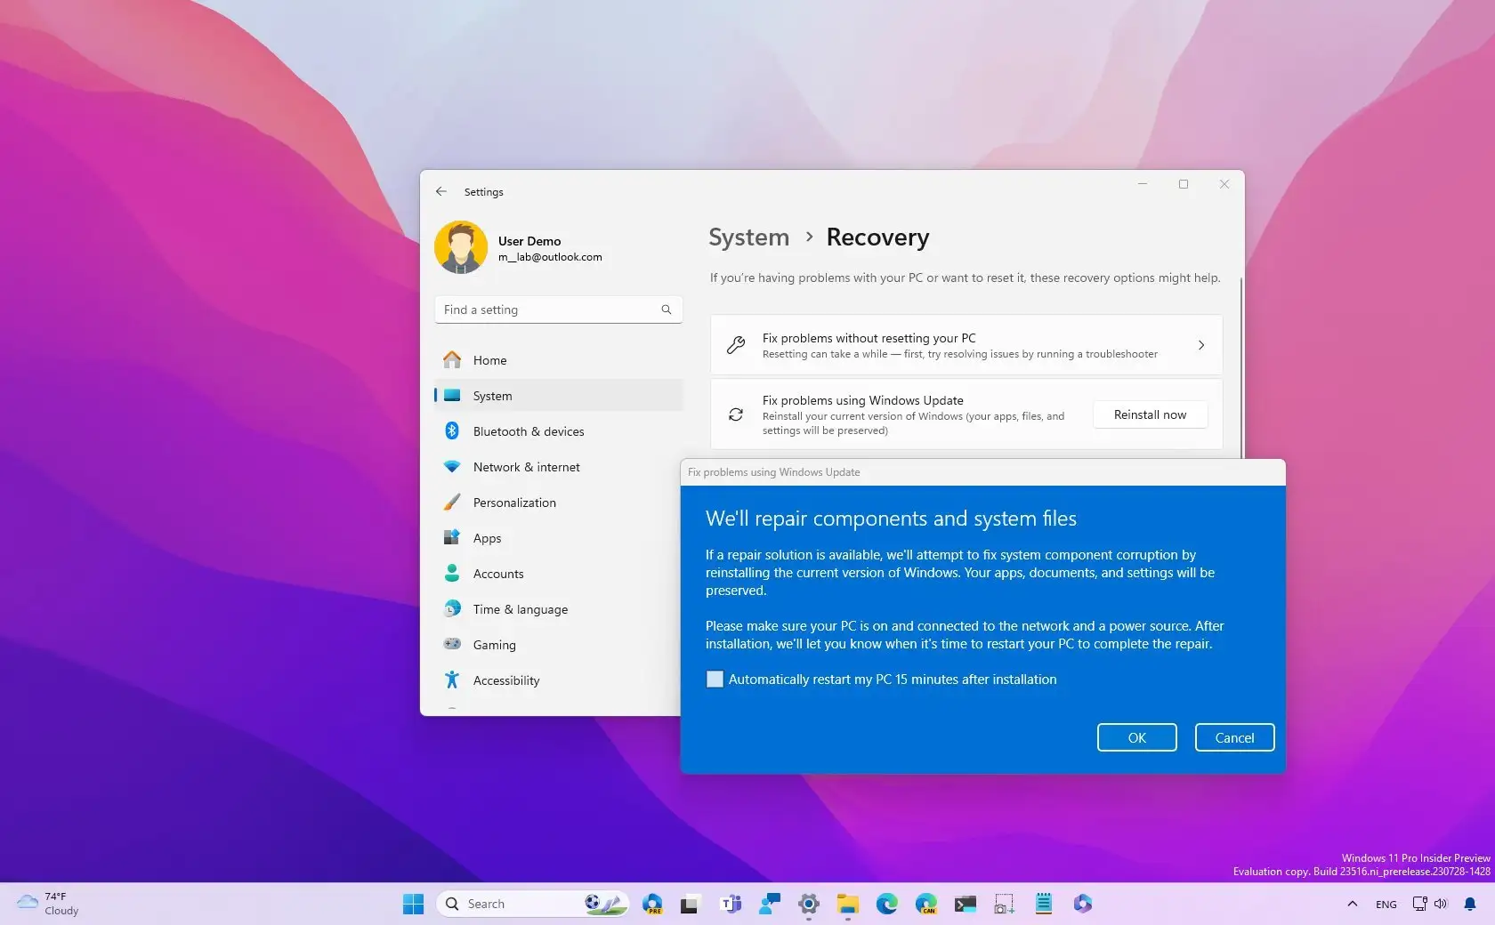Open the Feedback Hub taskbar icon
The height and width of the screenshot is (925, 1495).
[769, 904]
